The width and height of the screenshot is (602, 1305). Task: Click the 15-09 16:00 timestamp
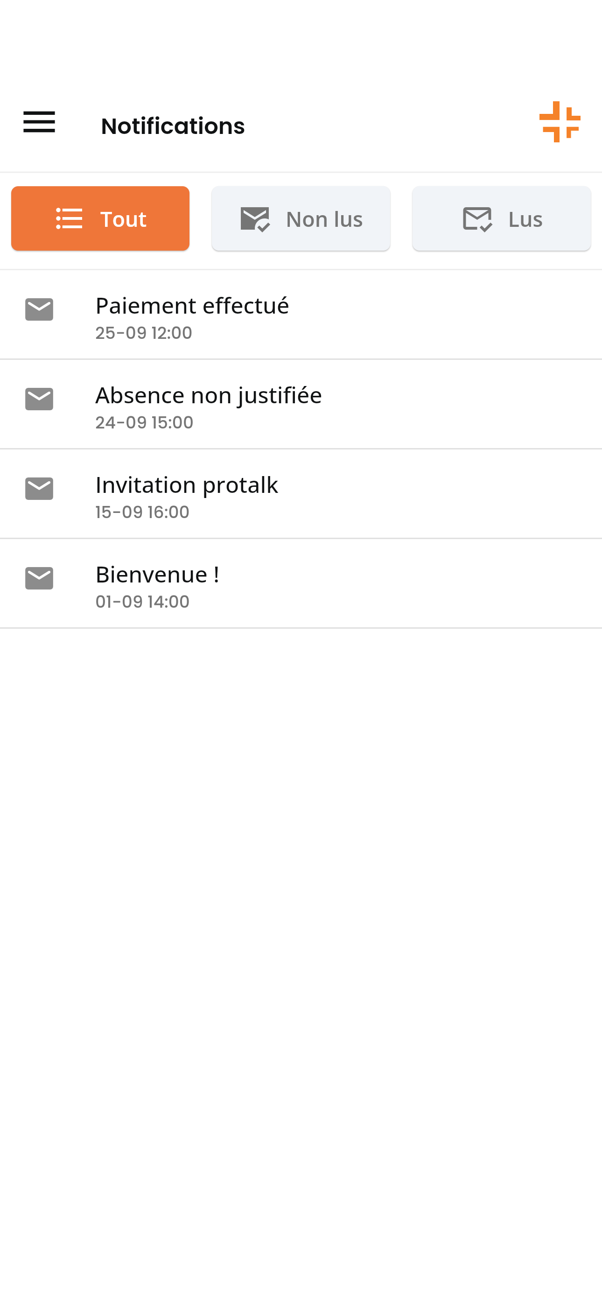tap(142, 512)
